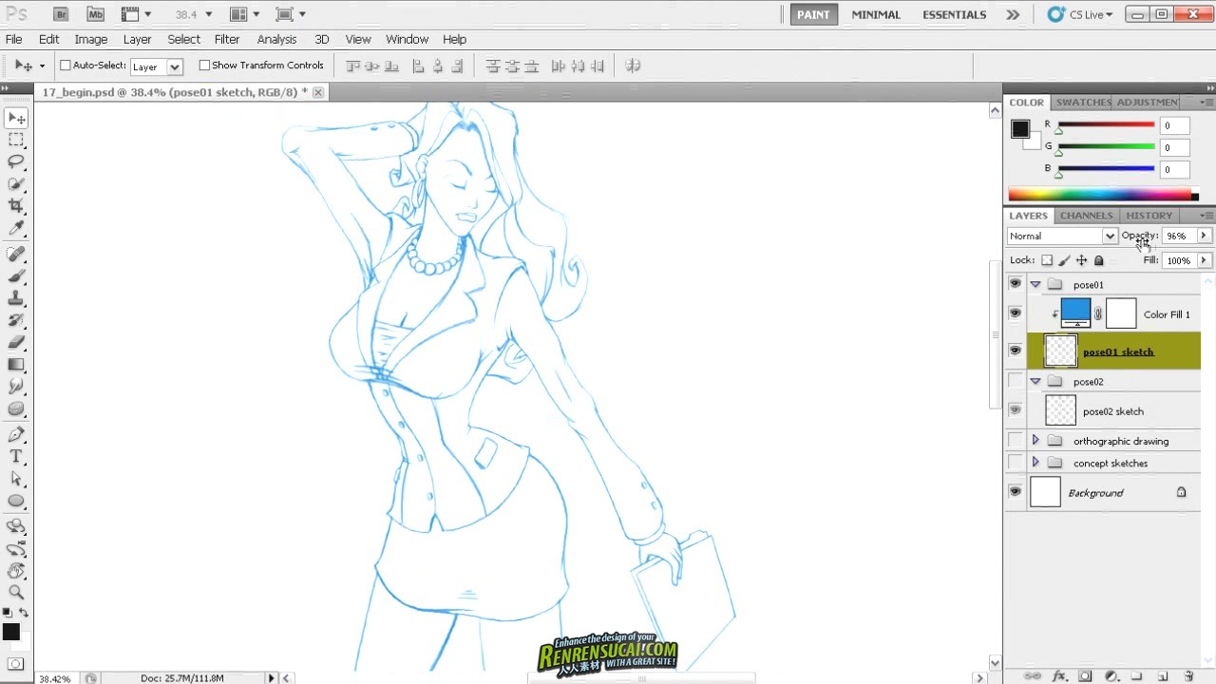Show the concept sketches group
Viewport: 1216px width, 684px height.
(x=1016, y=463)
